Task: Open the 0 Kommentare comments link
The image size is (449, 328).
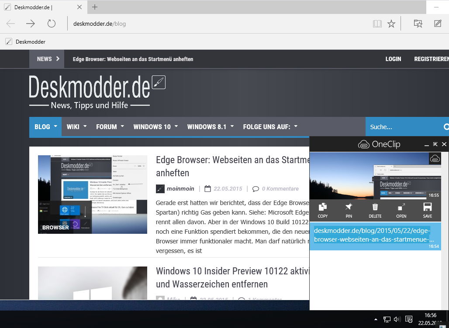Action: (276, 189)
